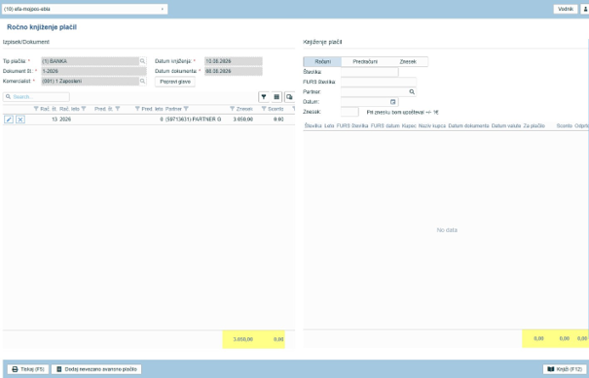
Task: Click the Knjiži (F12) button
Action: [x=565, y=369]
